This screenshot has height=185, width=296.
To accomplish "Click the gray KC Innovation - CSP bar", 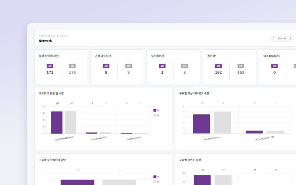I will point(275,132).
